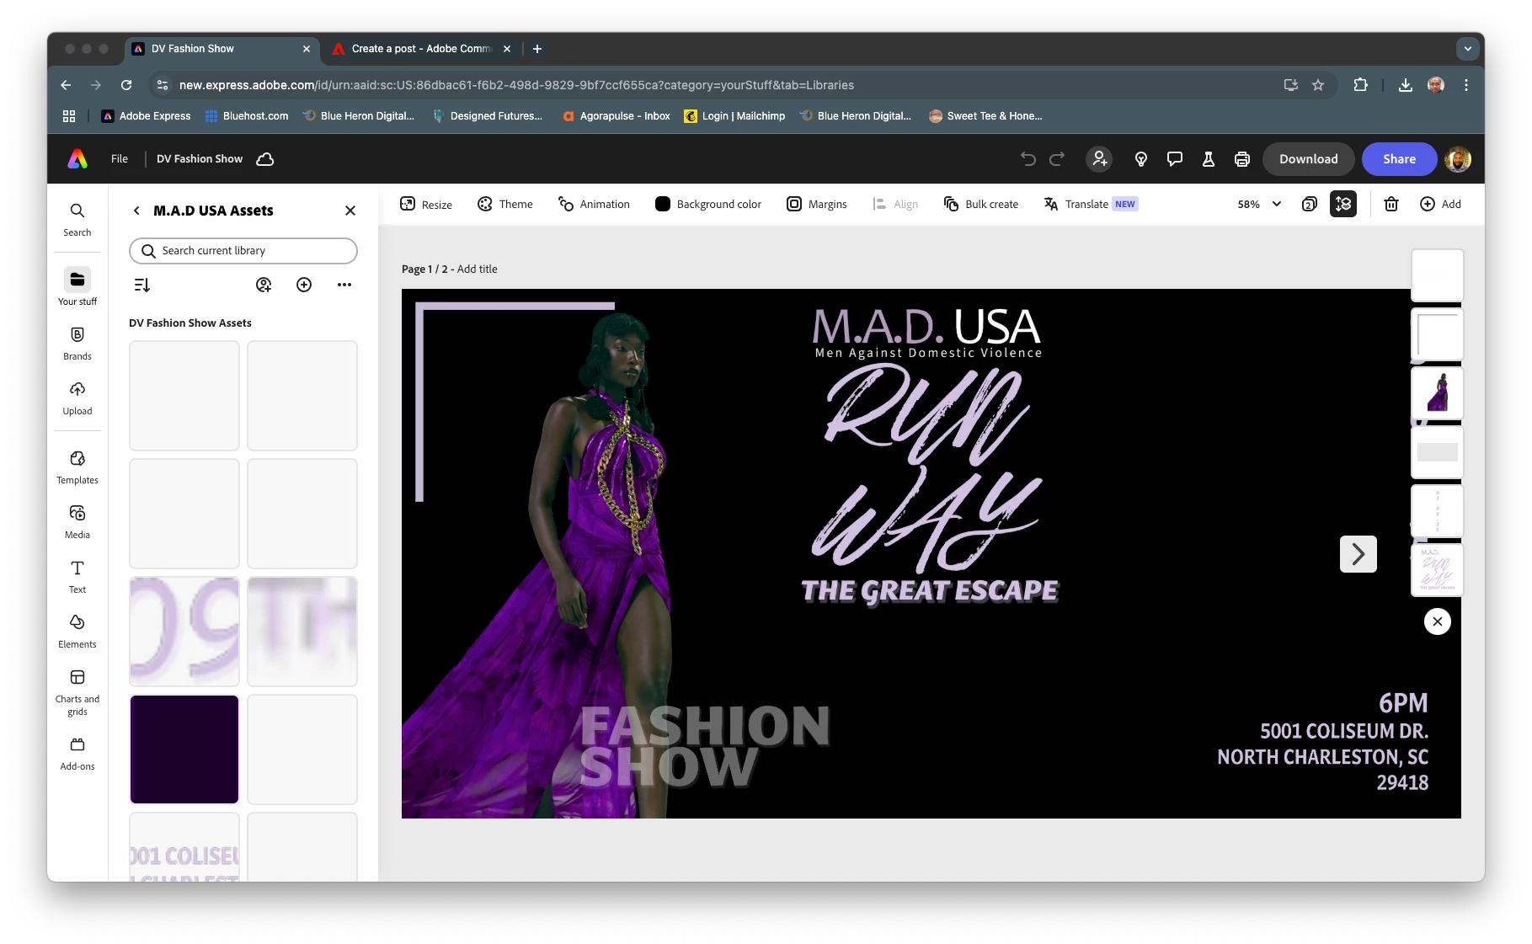
Task: Select the dark purple color asset
Action: 184,749
